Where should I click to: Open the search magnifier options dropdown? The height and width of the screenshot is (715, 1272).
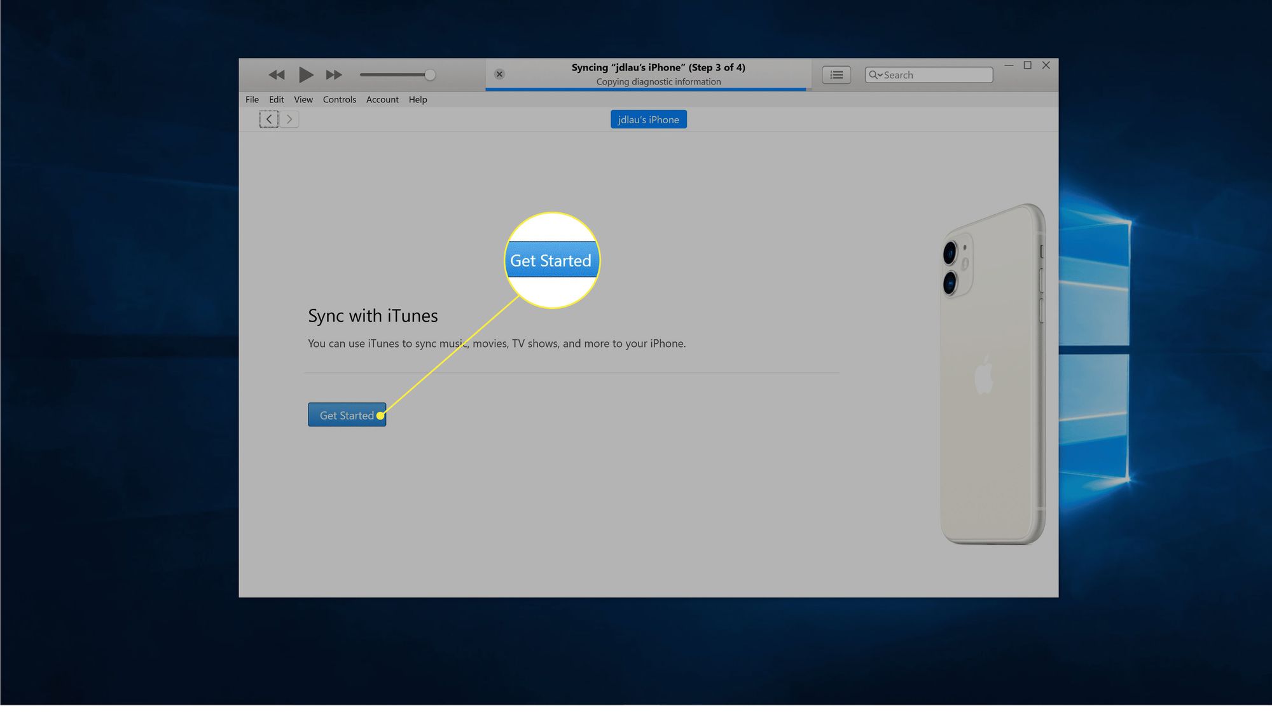click(x=875, y=75)
